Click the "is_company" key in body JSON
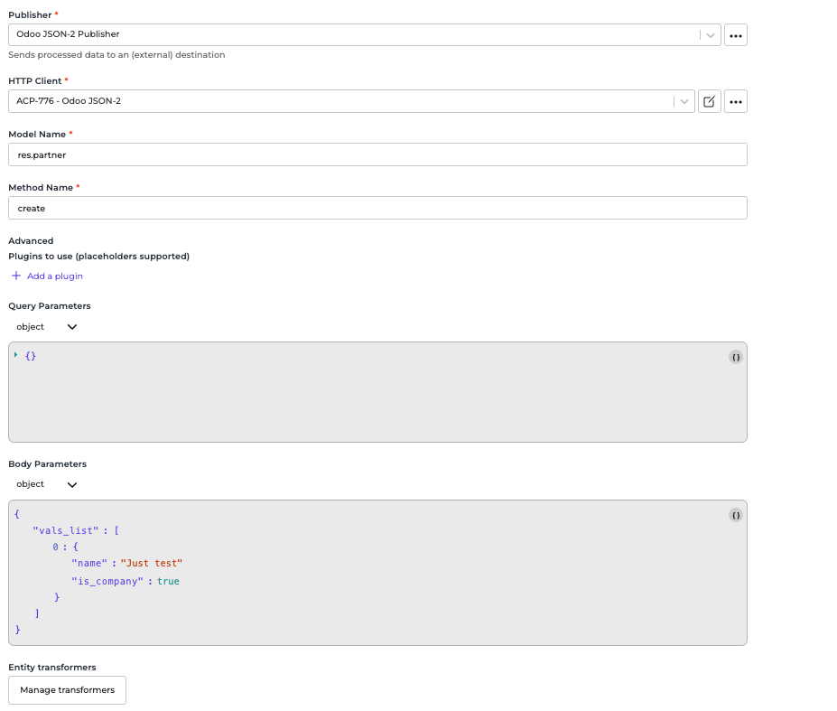The width and height of the screenshot is (837, 711). coord(107,581)
